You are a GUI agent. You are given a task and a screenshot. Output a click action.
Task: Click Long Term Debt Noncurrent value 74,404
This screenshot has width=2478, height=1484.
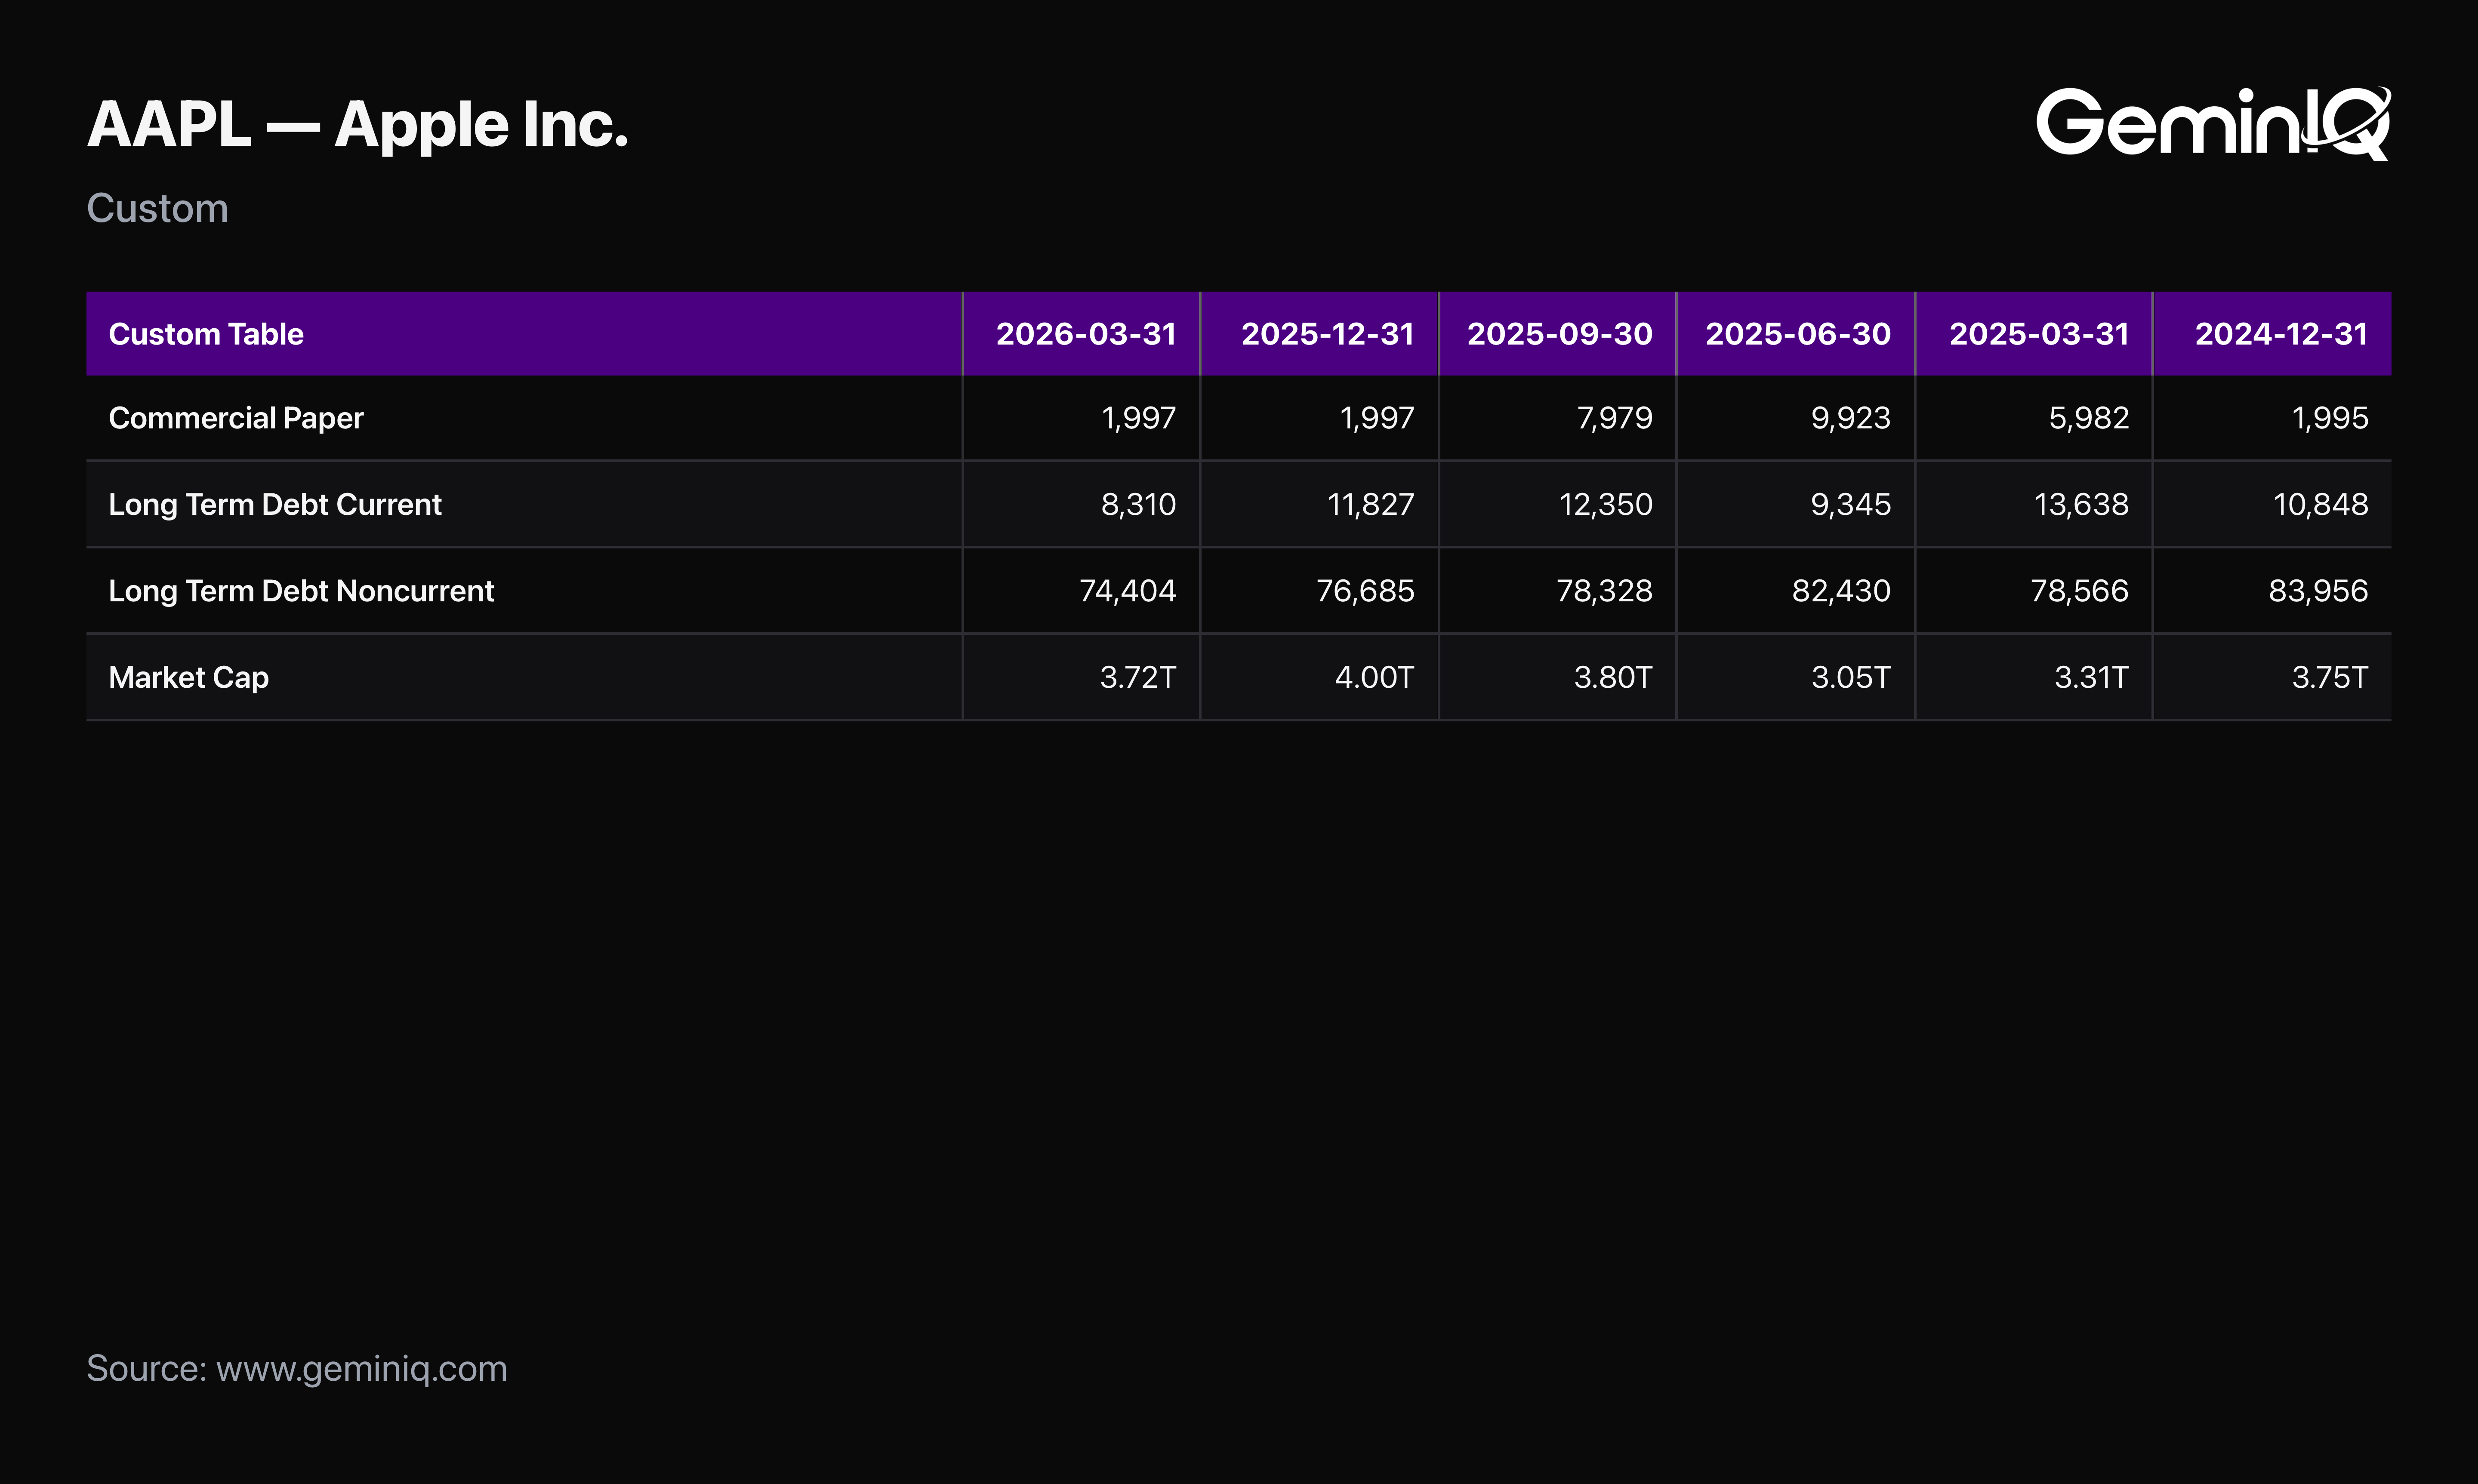1128,591
